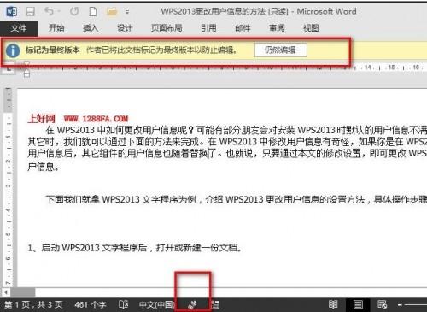Click the Save icon in quick access toolbar

point(30,12)
